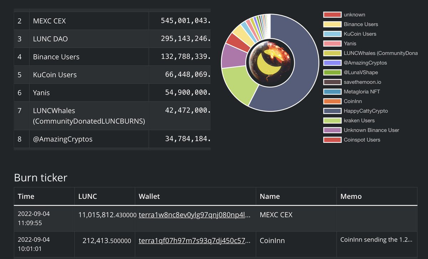Click the savethemoon.io legend color swatch
428x259 pixels.
coord(332,82)
